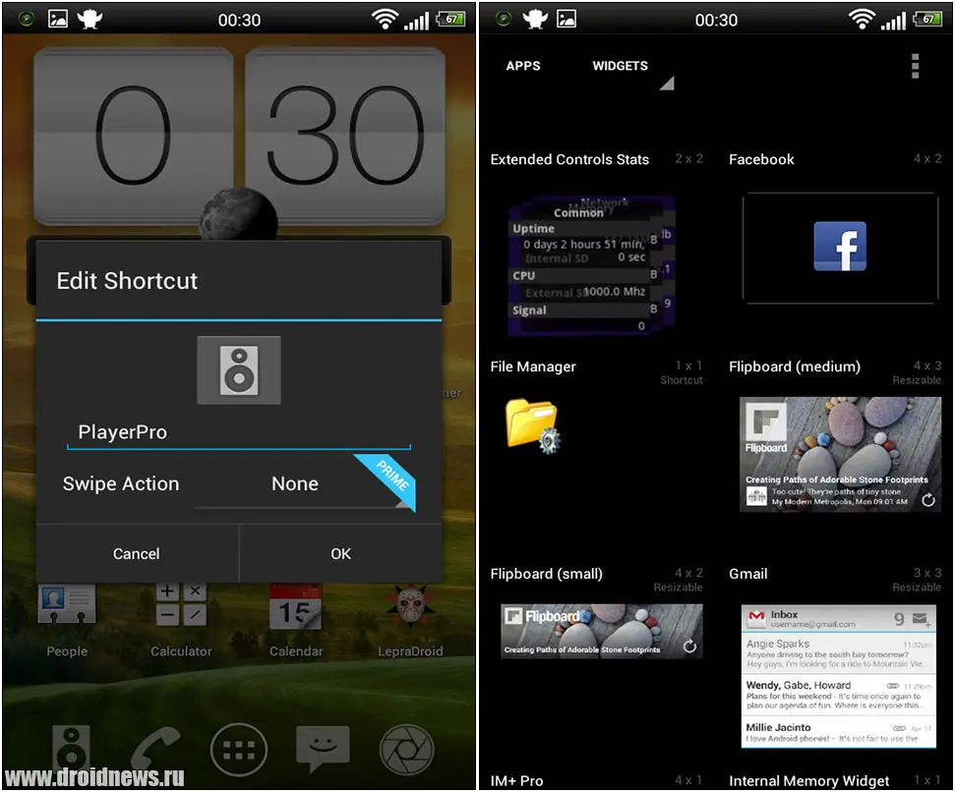Tap battery indicator in right status bar
The height and width of the screenshot is (792, 955).
[928, 19]
